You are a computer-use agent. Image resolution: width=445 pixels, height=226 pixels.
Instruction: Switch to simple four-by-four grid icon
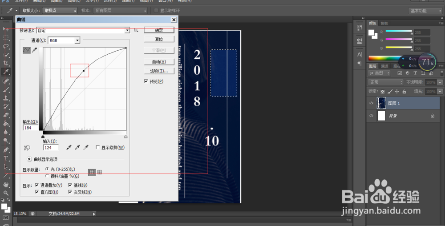pyautogui.click(x=92, y=172)
